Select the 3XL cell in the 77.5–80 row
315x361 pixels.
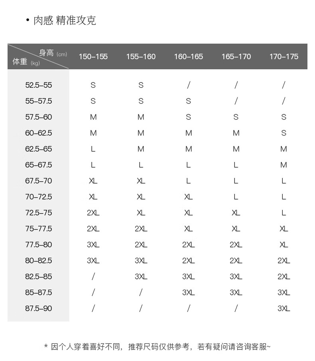point(93,245)
